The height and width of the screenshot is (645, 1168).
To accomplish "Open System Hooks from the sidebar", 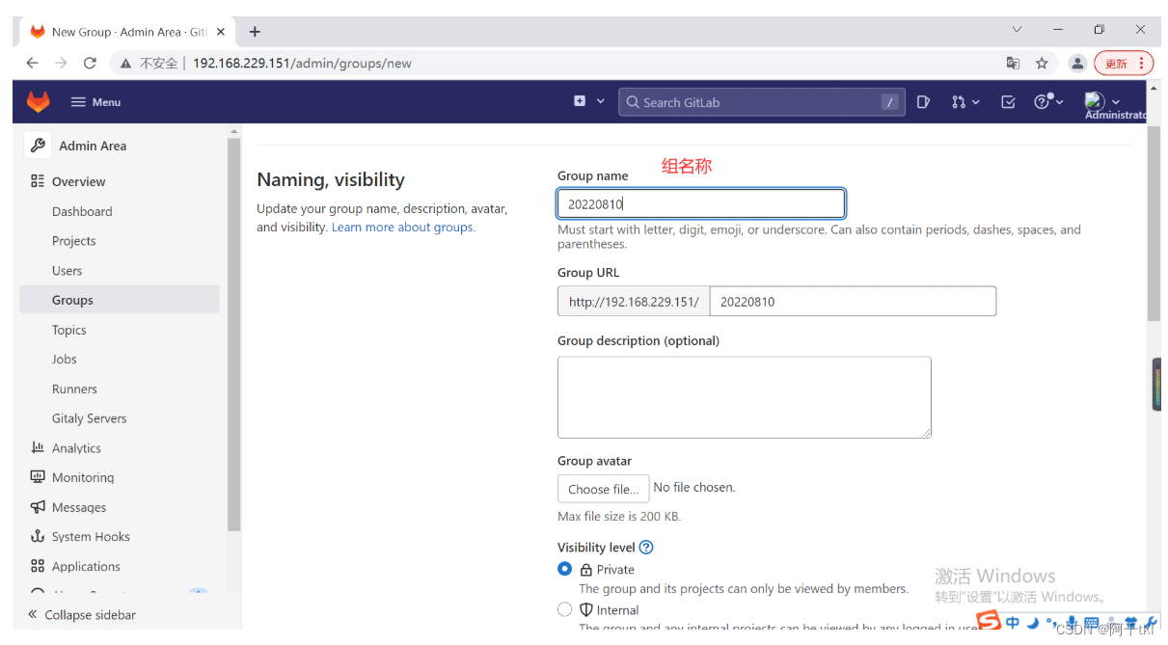I will 92,536.
